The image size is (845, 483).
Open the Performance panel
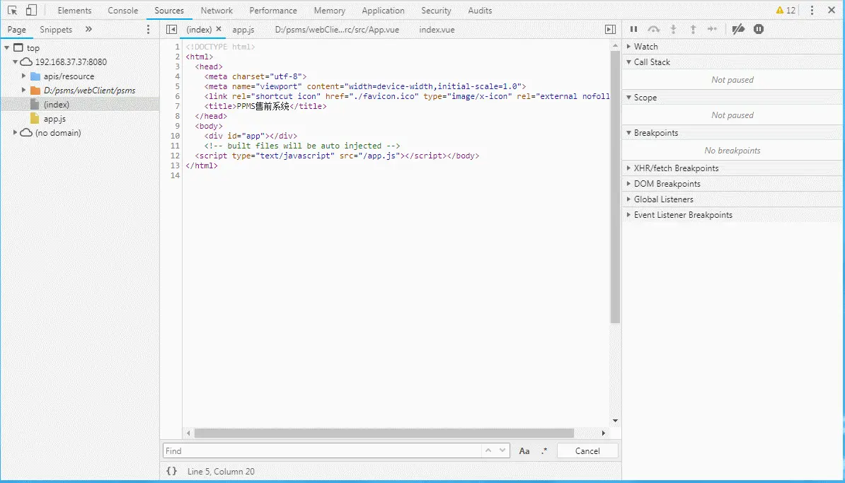[x=273, y=10]
